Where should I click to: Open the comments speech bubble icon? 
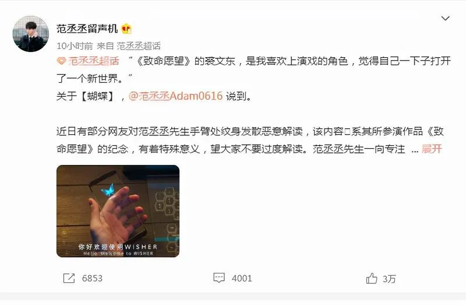[x=219, y=278]
